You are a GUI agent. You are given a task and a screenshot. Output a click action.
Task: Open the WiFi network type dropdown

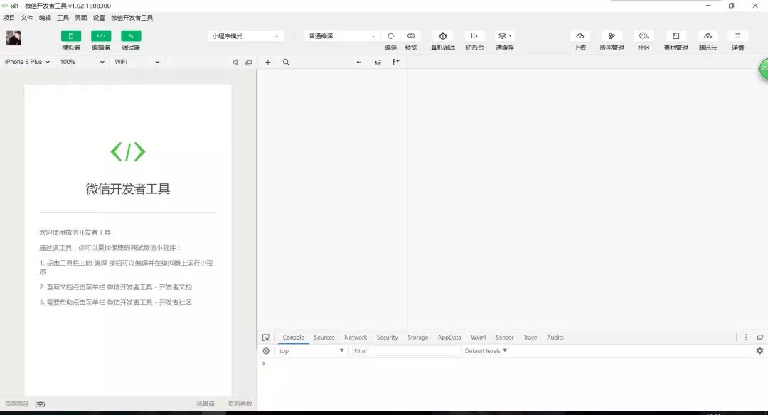(x=137, y=62)
